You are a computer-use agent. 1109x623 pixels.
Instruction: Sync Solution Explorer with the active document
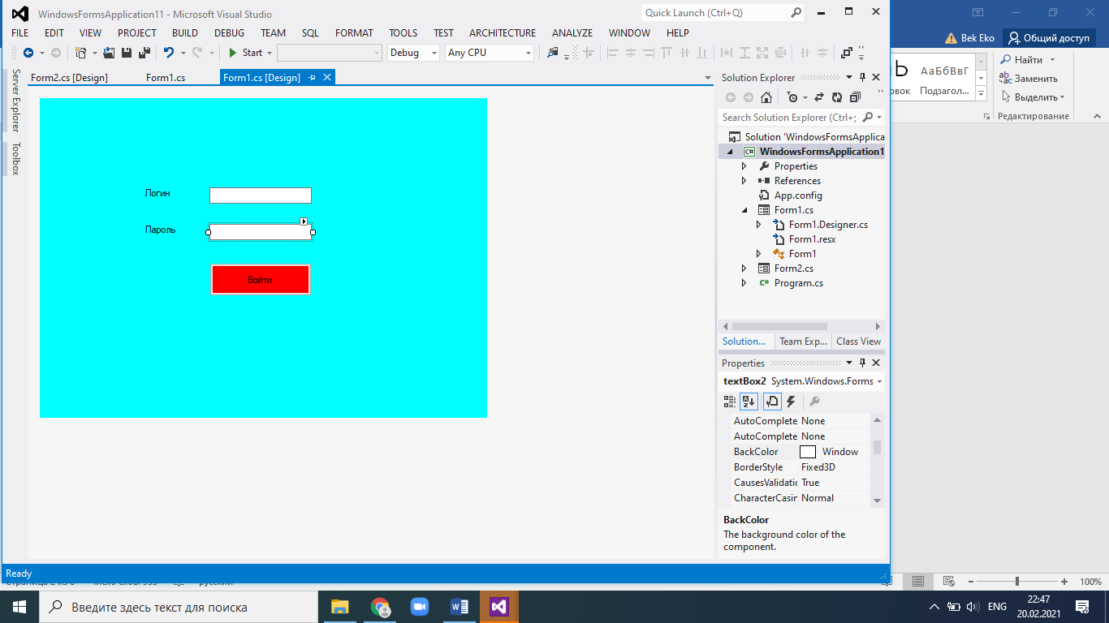tap(818, 97)
